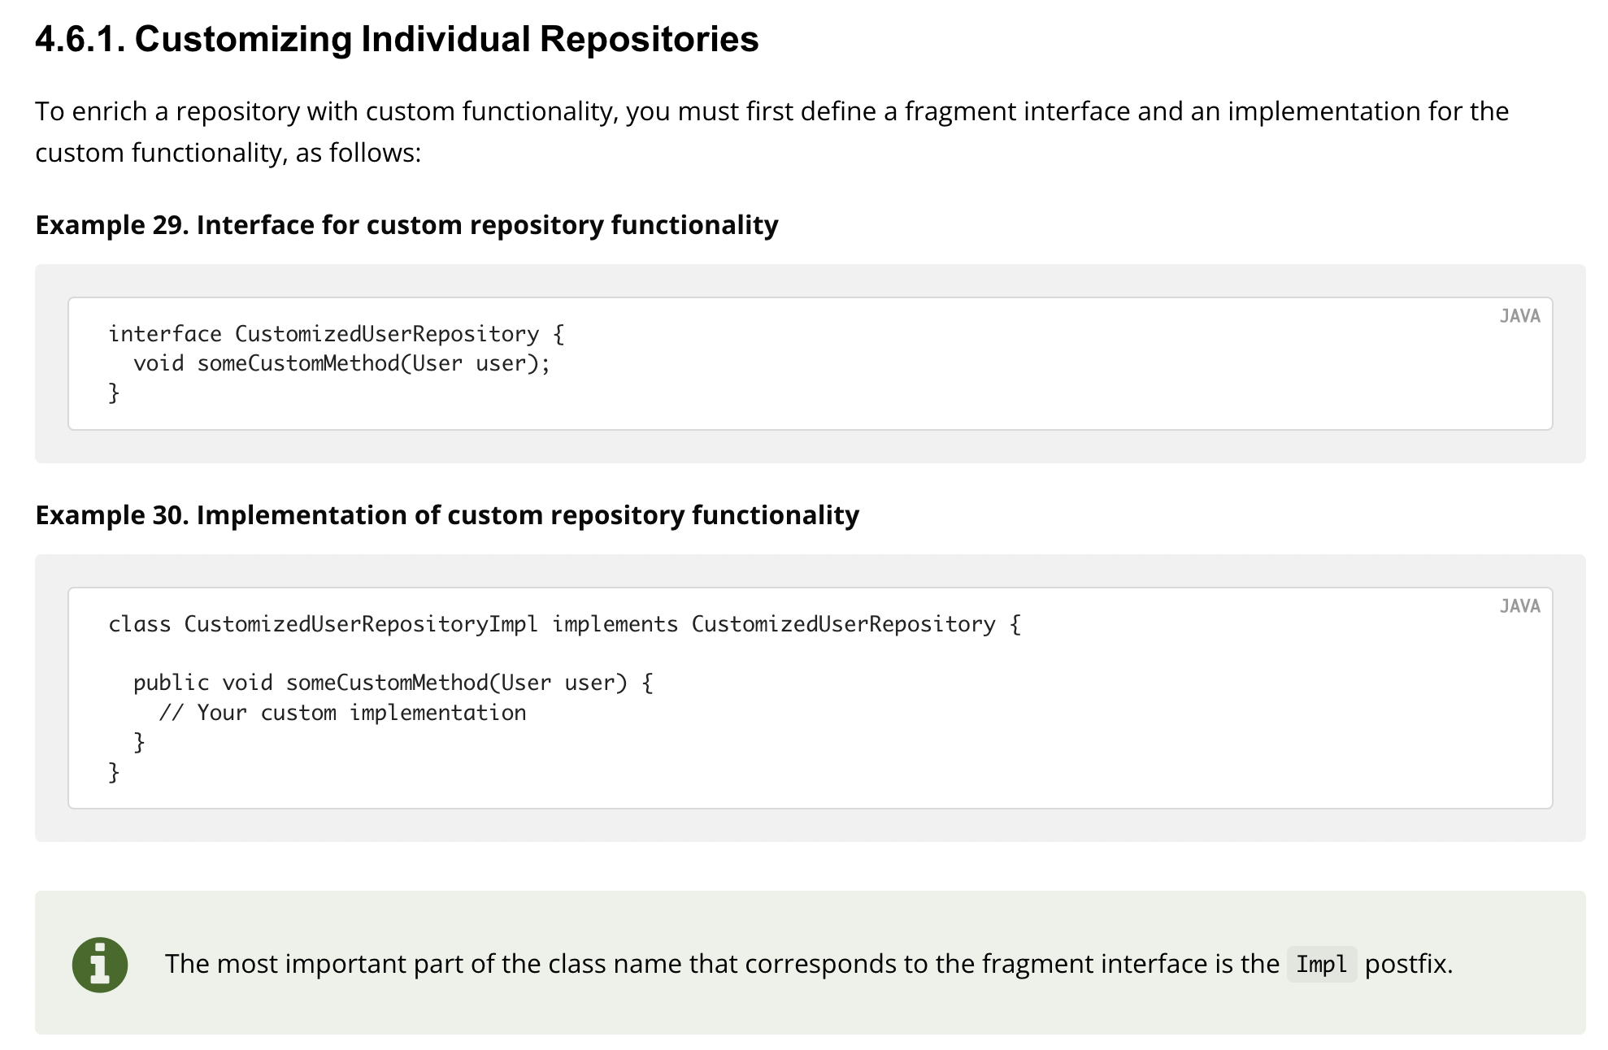This screenshot has width=1608, height=1050.
Task: Click the word postfix in the note
Action: (x=1408, y=965)
